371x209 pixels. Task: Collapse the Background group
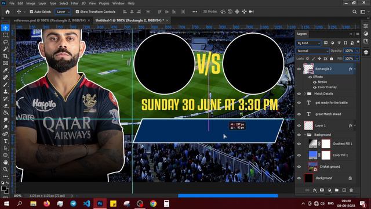[305, 135]
